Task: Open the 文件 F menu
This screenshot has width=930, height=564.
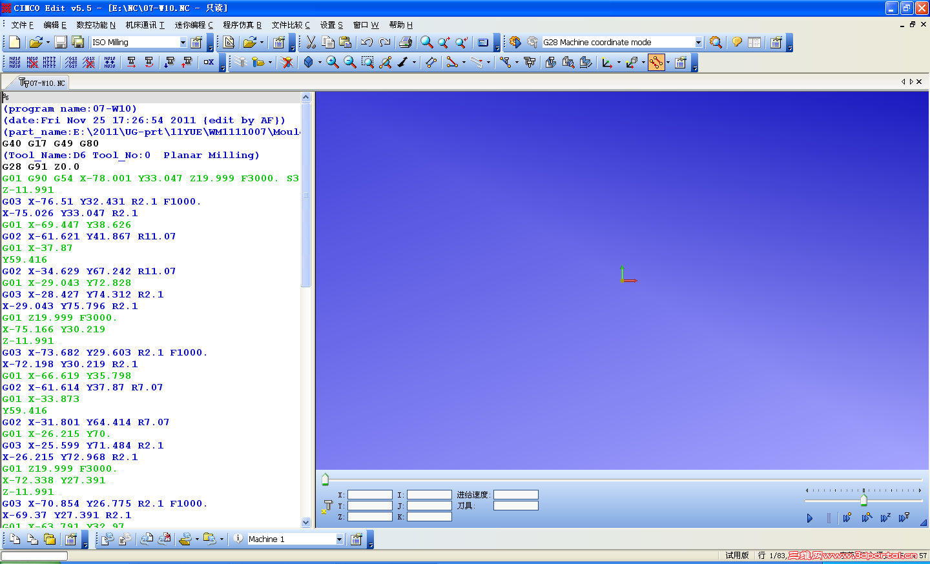Action: coord(22,25)
